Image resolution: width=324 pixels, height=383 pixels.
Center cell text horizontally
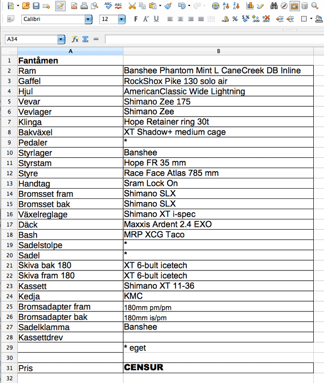pyautogui.click(x=181, y=19)
